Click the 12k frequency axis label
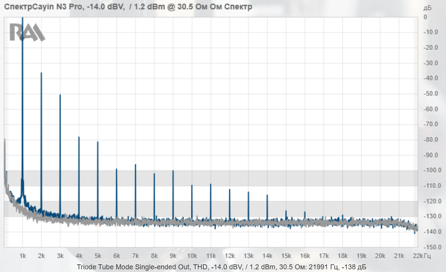Image resolution: width=446 pixels, height=272 pixels. tap(230, 256)
